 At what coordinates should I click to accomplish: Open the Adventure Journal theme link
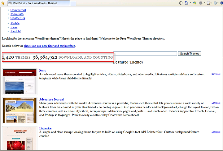tap(51, 99)
